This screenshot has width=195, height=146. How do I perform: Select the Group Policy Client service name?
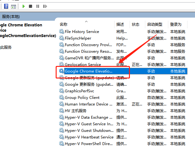(x=82, y=98)
